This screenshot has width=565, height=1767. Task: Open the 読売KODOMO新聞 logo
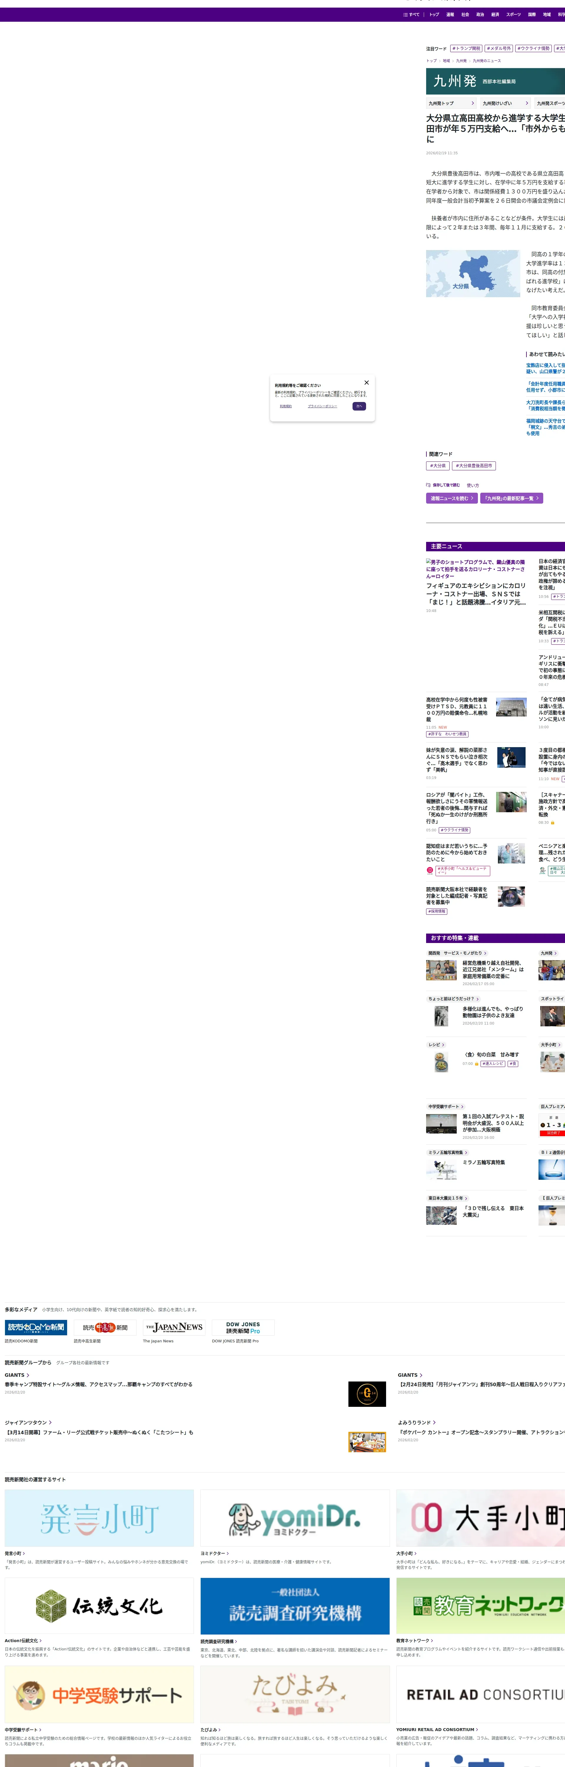tap(36, 1327)
